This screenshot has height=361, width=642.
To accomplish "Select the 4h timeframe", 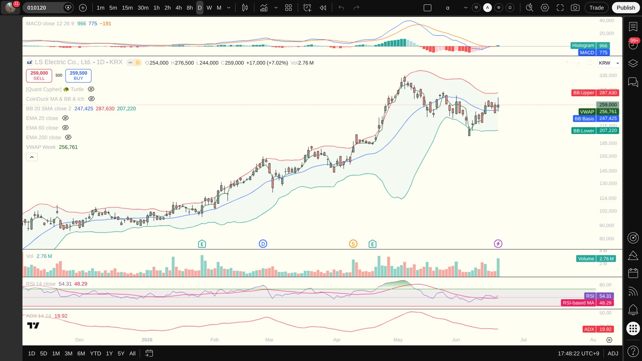I will coord(179,8).
